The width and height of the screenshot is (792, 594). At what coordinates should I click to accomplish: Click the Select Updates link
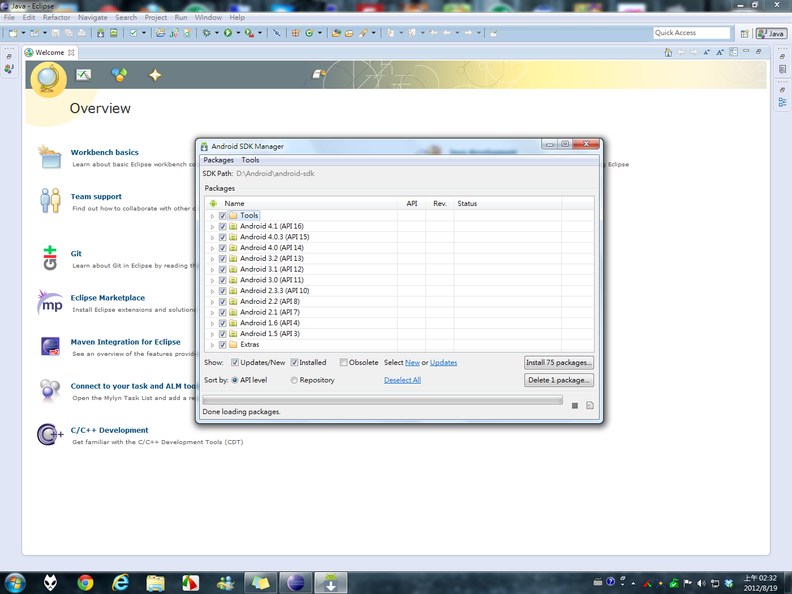pyautogui.click(x=444, y=363)
